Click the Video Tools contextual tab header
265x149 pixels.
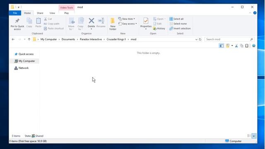67,7
